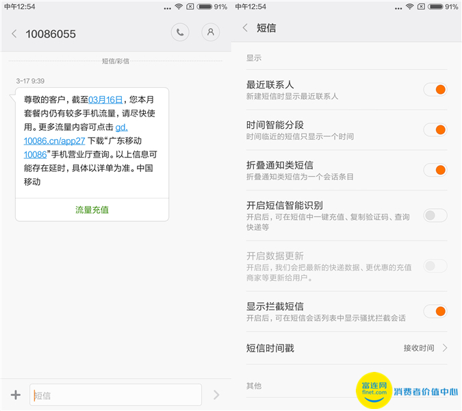This screenshot has height=411, width=462.
Task: Tap the battery icon in the left status bar
Action: coord(205,6)
